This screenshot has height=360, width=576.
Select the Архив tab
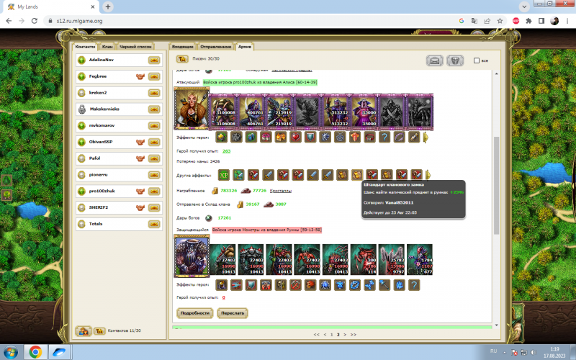245,47
